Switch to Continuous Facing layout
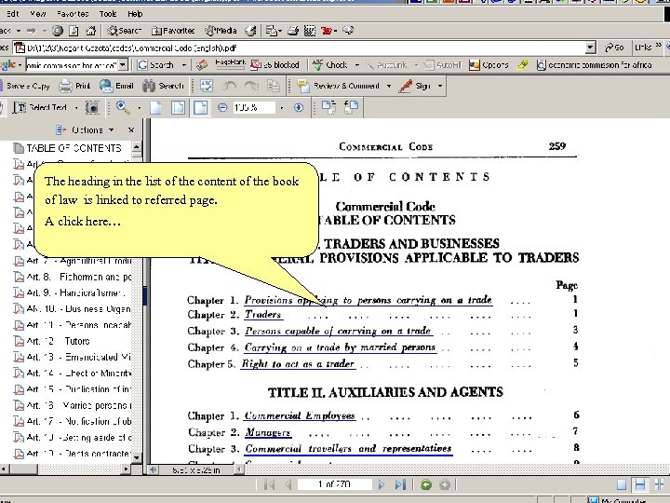The image size is (670, 503). 659,484
